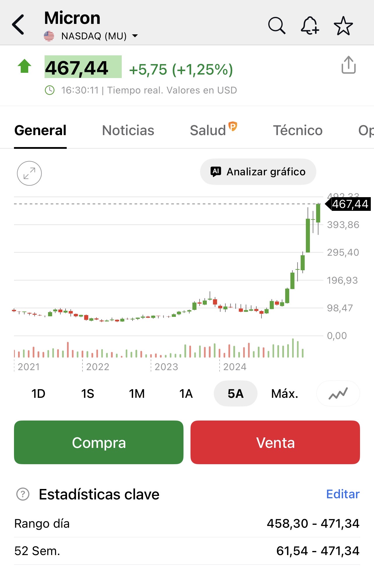The image size is (374, 567).
Task: Switch to the Noticias tab
Action: point(128,130)
